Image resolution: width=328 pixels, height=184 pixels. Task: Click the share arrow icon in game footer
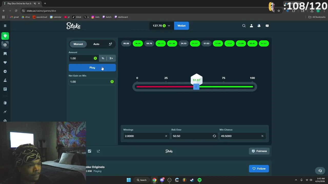98,151
